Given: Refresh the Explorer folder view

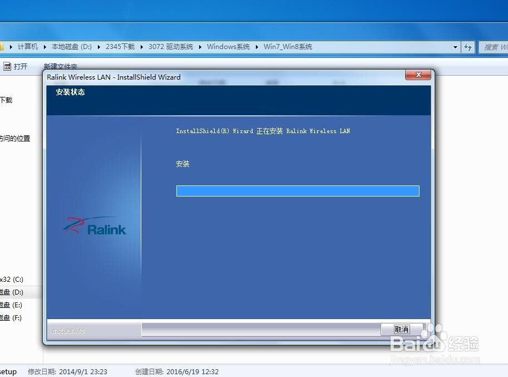Looking at the screenshot, I should 468,47.
